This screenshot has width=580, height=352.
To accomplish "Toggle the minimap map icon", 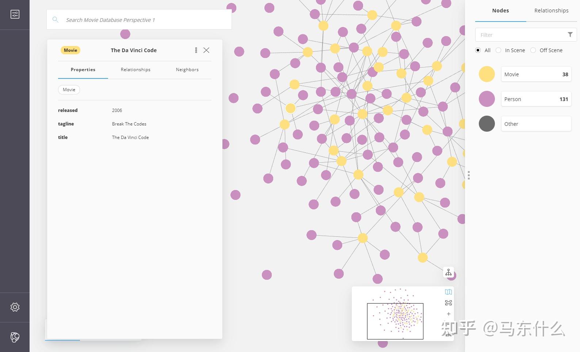I will click(x=449, y=292).
